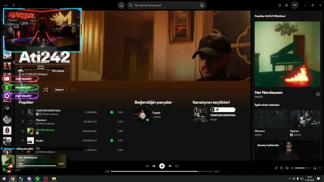Toggle the saved checkmark for Keşke
Viewport: 324px width, 182px height.
tap(112, 141)
